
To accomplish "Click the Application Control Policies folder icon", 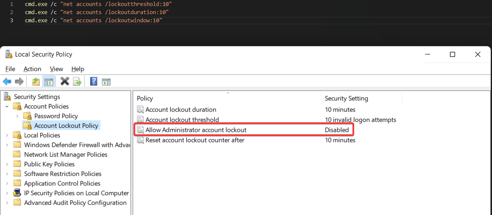I will 17,183.
